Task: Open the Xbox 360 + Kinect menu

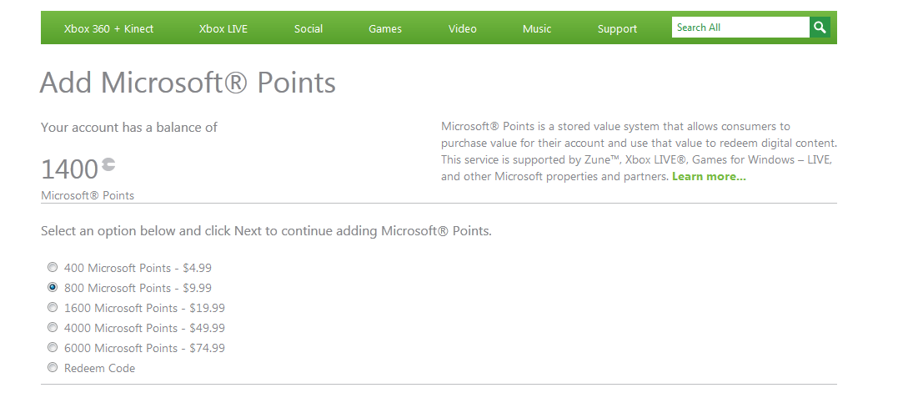Action: [108, 28]
